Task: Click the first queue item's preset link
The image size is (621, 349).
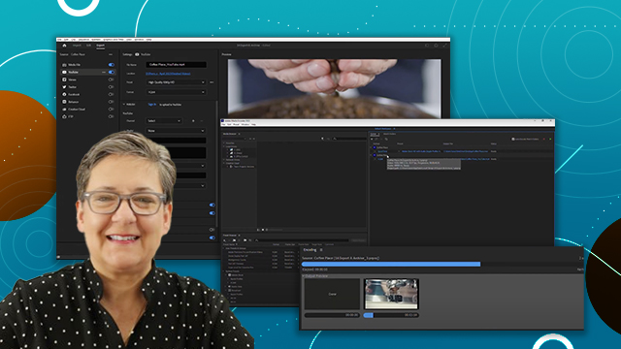Action: (421, 151)
